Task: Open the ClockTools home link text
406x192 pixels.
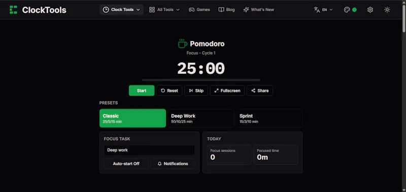Action: (44, 10)
